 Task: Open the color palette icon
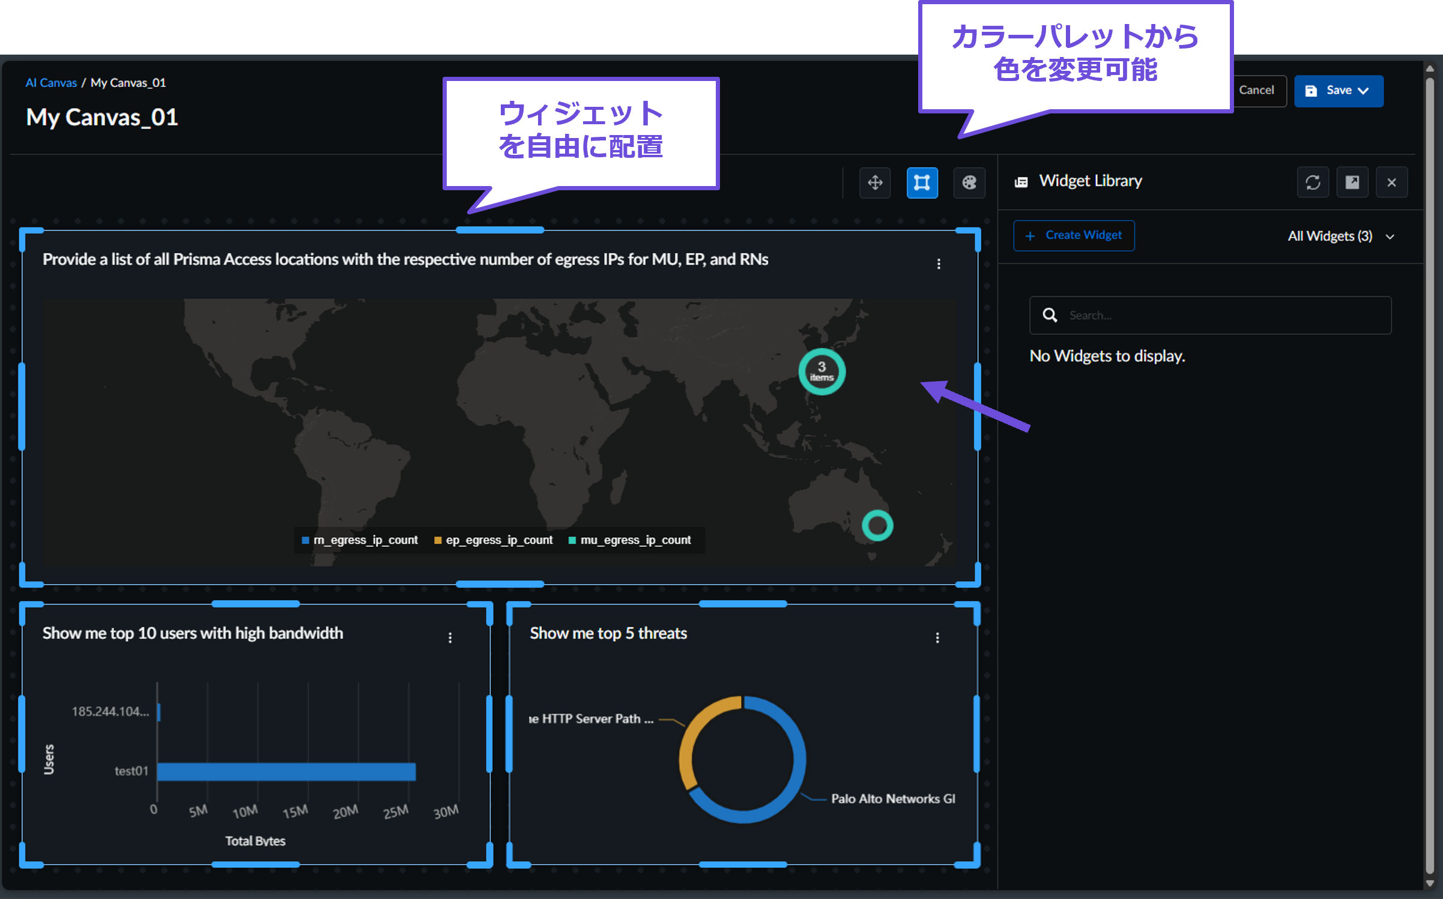tap(969, 182)
